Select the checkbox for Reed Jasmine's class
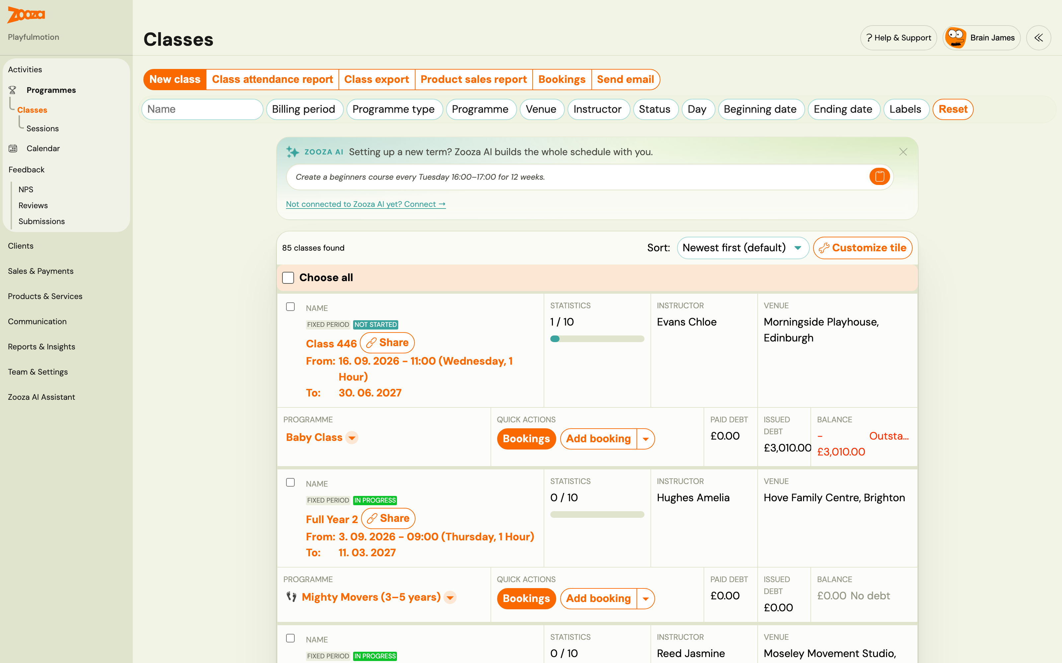This screenshot has height=663, width=1062. click(290, 638)
